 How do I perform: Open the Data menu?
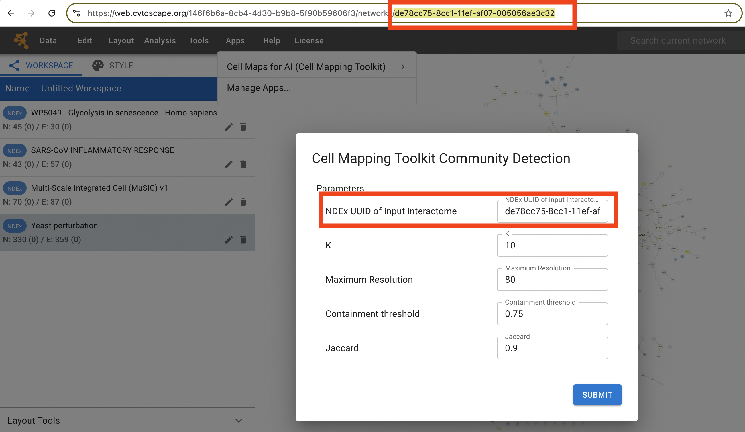coord(48,40)
